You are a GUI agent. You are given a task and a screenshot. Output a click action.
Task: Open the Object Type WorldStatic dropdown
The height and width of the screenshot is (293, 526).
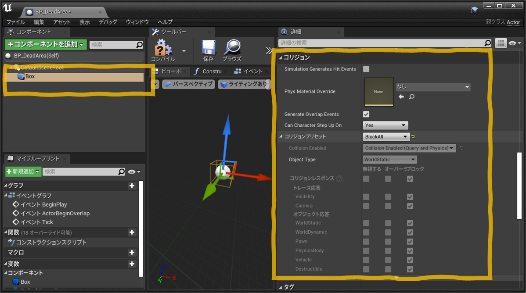pyautogui.click(x=390, y=160)
